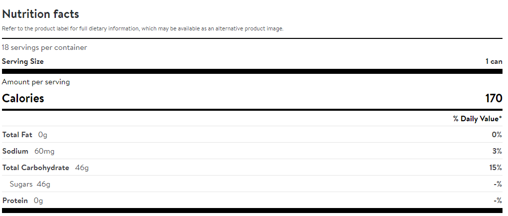Select the Sodium row label
The image size is (508, 216).
tap(15, 151)
